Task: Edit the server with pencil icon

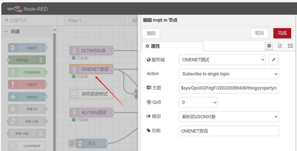Action: point(273,60)
